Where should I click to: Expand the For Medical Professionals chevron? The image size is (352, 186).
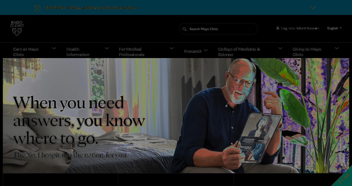click(x=172, y=48)
